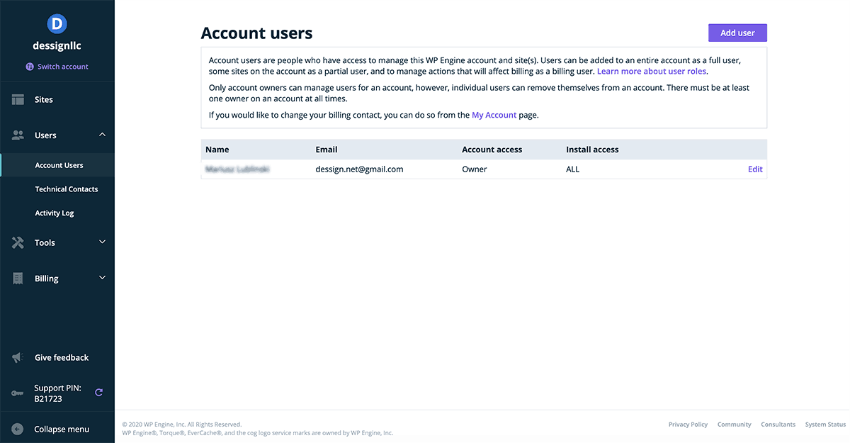Click the Sites grid icon

(x=18, y=100)
